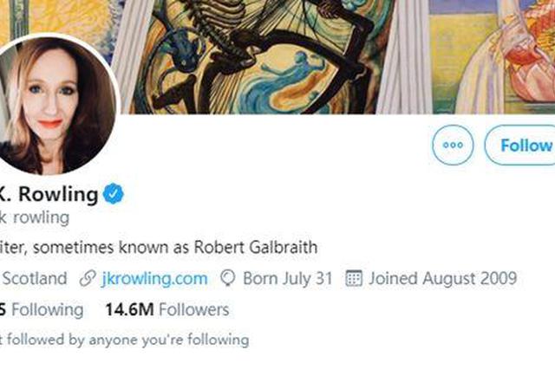
Task: Click the Joined August 2009 text
Action: (x=442, y=278)
